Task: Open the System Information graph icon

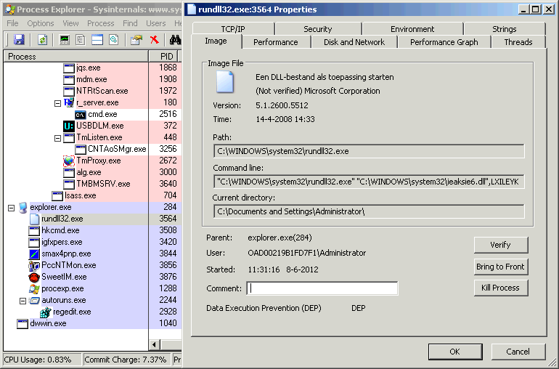Action: [x=64, y=40]
